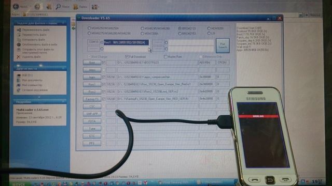Toggle the Differences Only checkbox
Image resolution: width=332 pixels, height=186 pixels.
[200, 57]
